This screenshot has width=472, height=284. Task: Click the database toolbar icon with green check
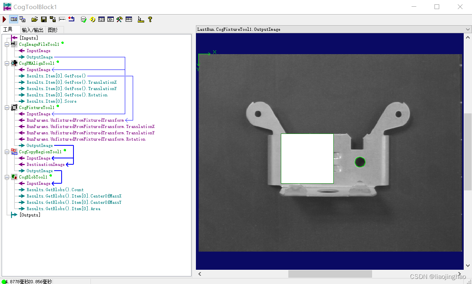click(83, 19)
